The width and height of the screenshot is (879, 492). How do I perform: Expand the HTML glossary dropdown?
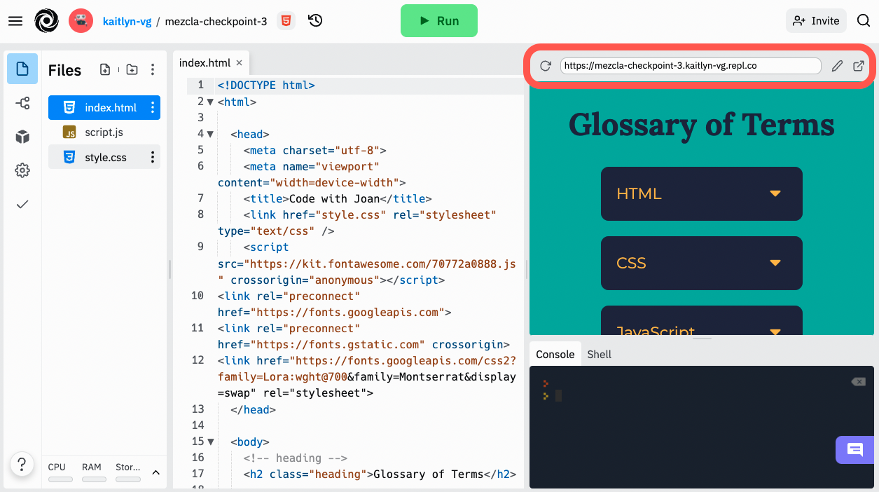click(x=702, y=193)
